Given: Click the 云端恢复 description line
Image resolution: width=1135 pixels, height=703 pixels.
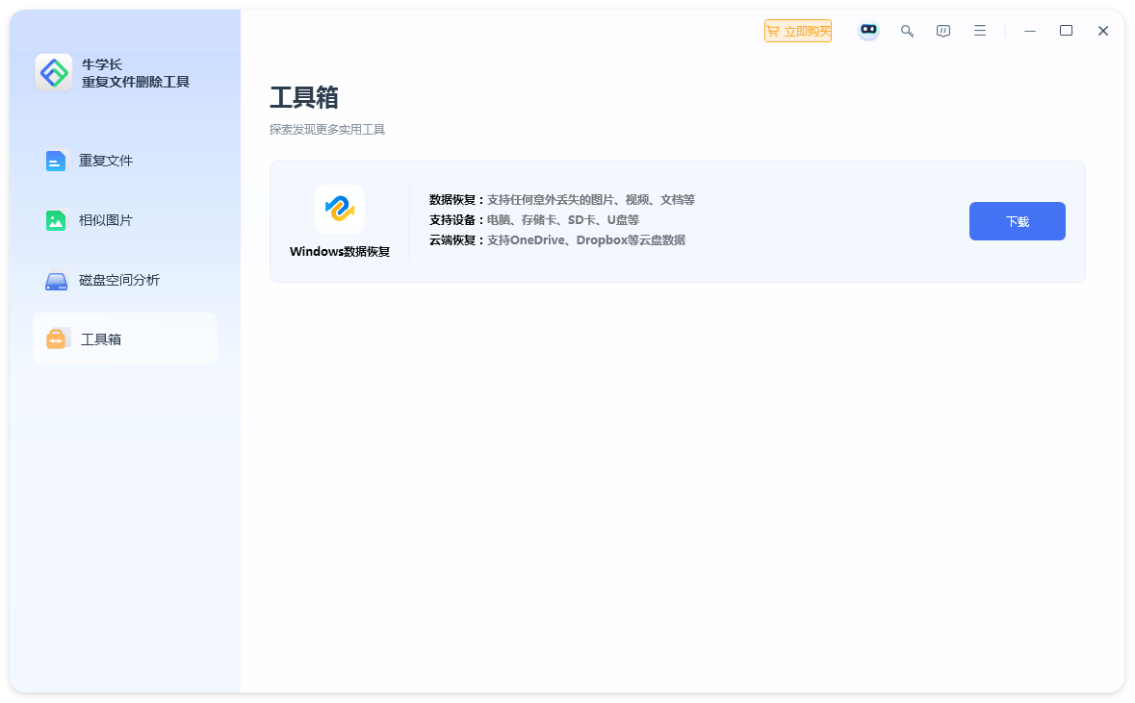Looking at the screenshot, I should coord(556,240).
